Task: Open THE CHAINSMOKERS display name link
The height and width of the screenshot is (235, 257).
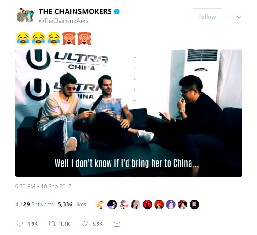Action: pyautogui.click(x=75, y=12)
